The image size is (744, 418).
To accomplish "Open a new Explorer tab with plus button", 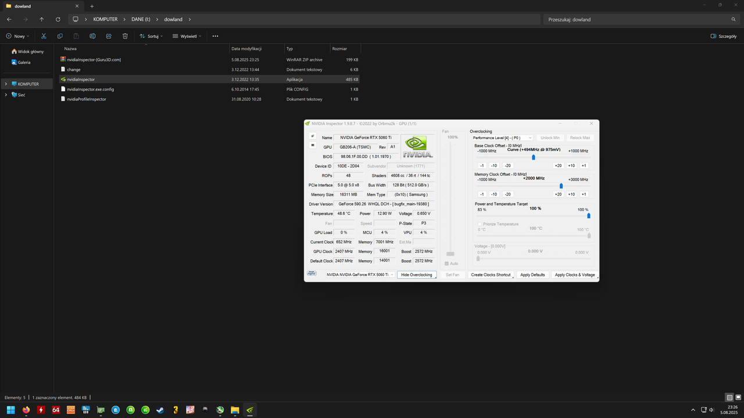I will pos(92,6).
